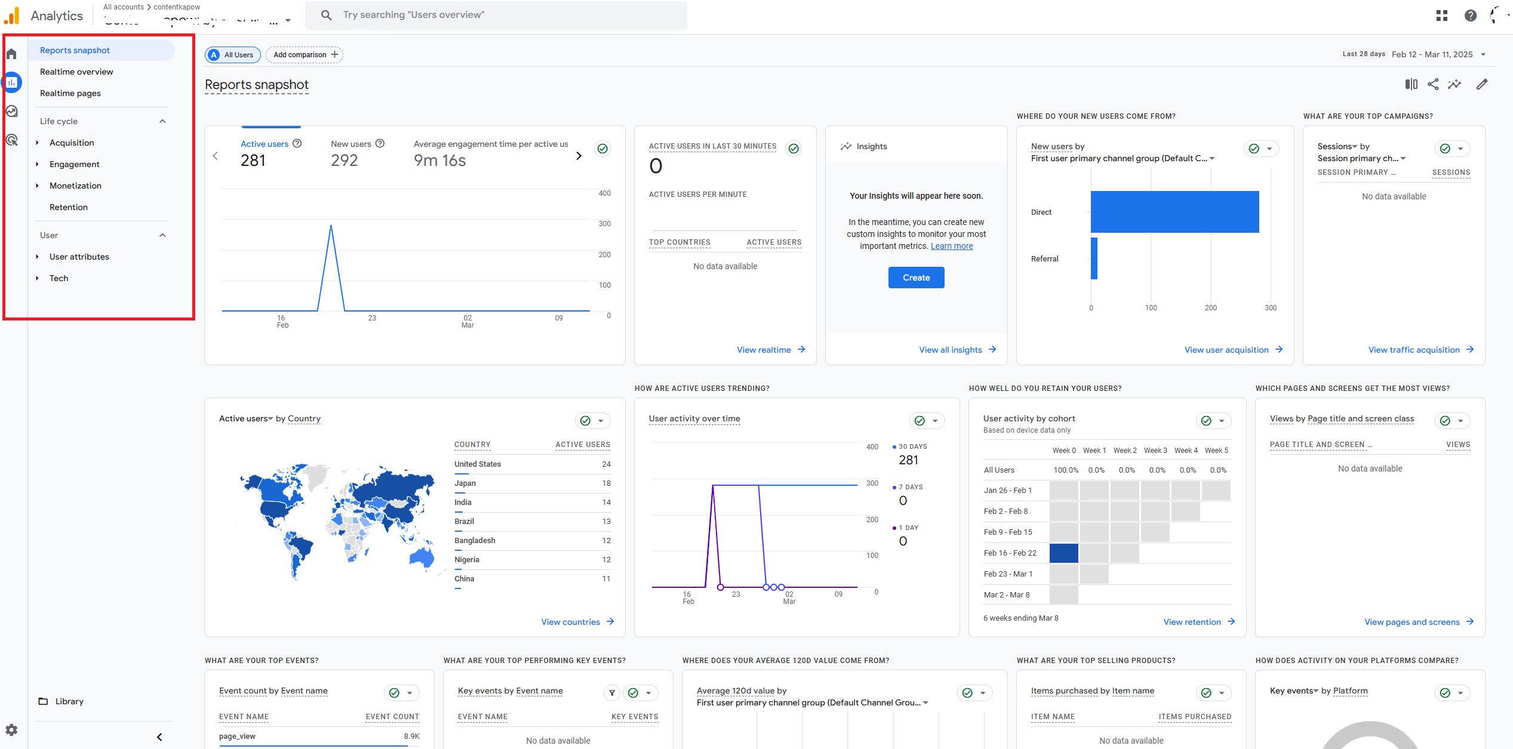The image size is (1513, 749).
Task: Open the Help question mark icon
Action: 1471,16
